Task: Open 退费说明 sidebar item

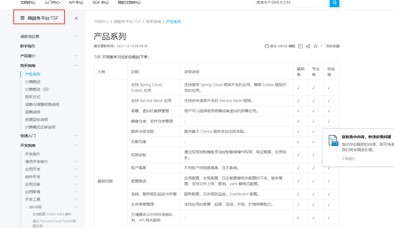Action: click(x=33, y=112)
